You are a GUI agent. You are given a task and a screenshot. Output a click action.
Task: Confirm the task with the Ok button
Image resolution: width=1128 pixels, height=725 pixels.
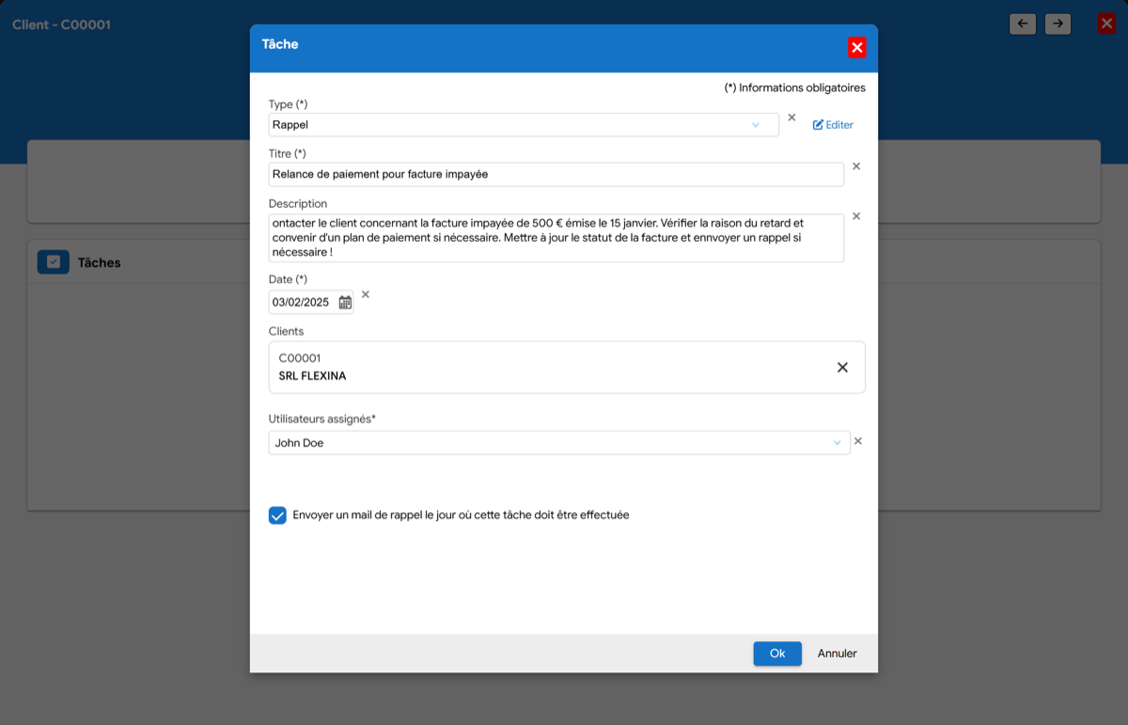(776, 653)
